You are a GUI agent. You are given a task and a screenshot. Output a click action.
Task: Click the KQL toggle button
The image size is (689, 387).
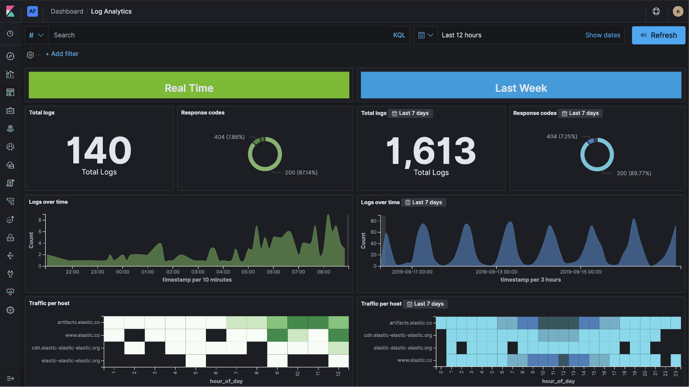399,35
